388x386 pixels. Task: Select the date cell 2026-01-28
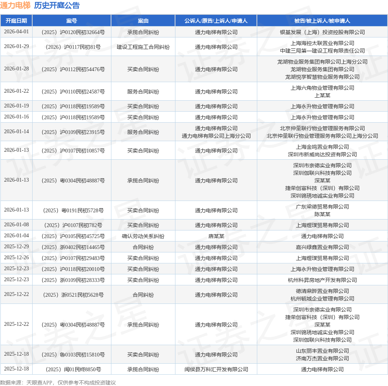click(16, 69)
